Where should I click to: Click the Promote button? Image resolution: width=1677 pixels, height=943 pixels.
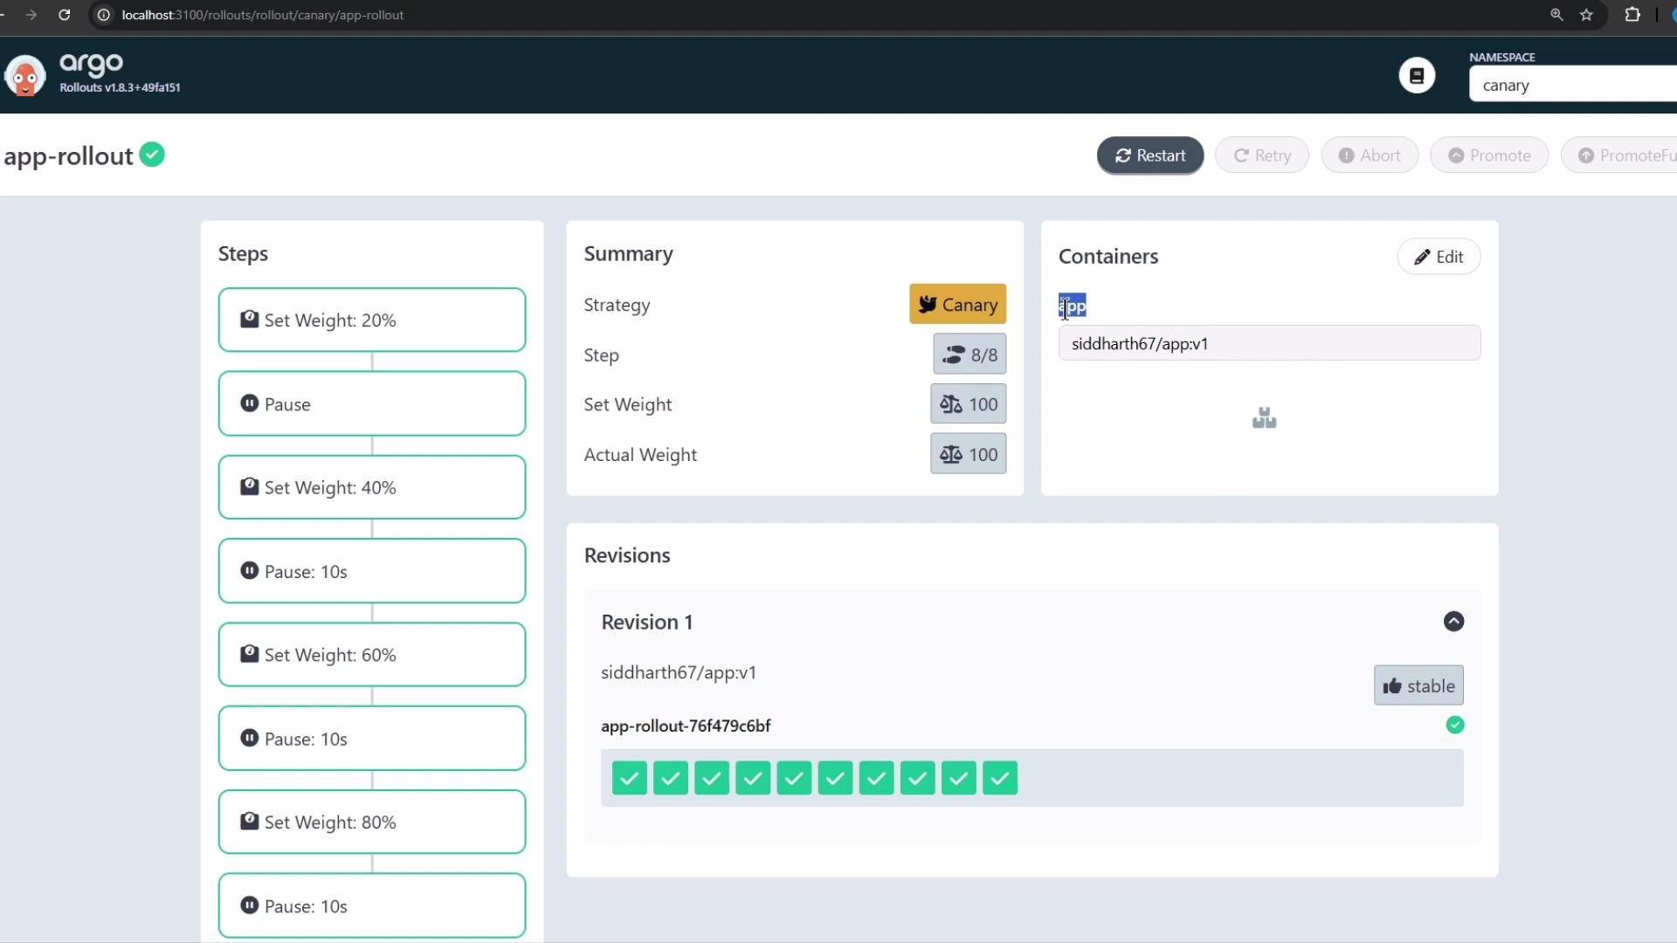click(1489, 155)
